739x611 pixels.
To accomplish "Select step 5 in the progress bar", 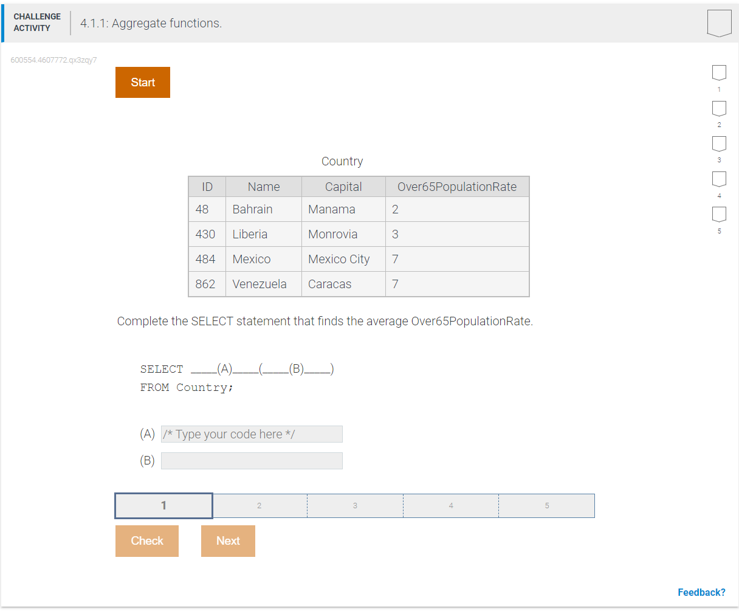I will click(546, 505).
